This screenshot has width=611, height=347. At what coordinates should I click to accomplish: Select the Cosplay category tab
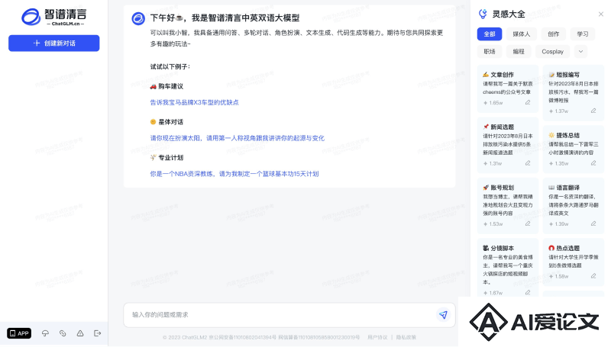click(552, 51)
